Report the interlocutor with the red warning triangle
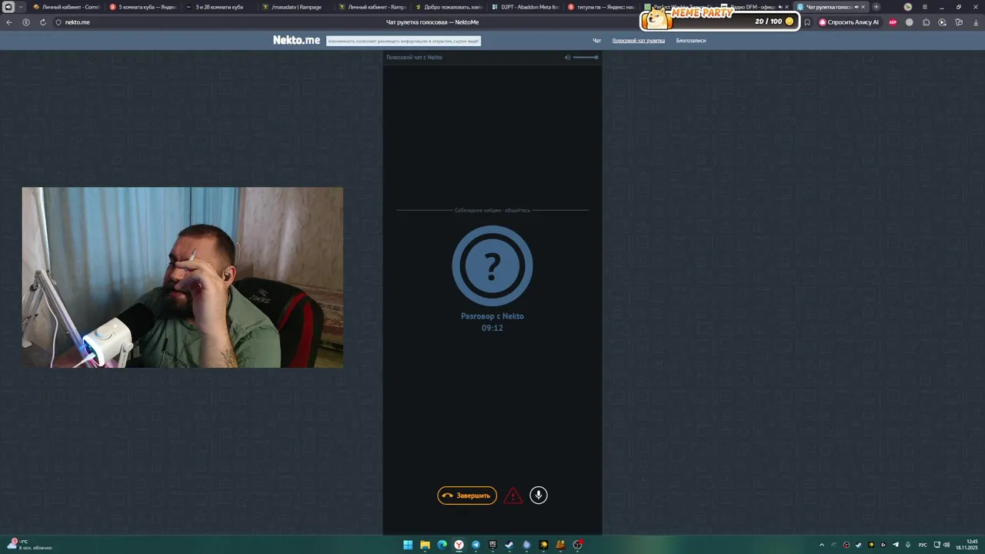The width and height of the screenshot is (985, 554). click(x=513, y=496)
